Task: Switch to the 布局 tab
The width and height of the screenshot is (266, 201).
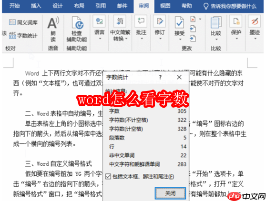Action: click(79, 6)
